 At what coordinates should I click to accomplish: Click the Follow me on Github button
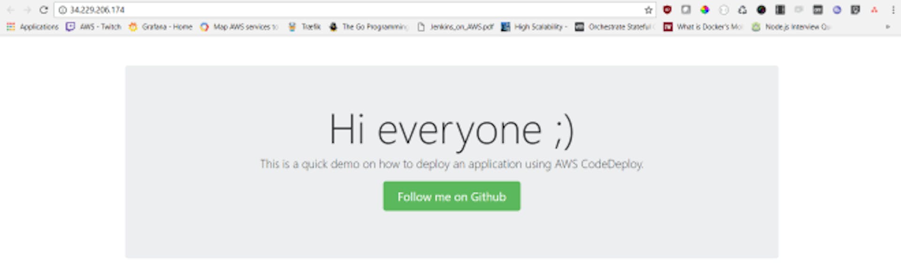pos(451,196)
